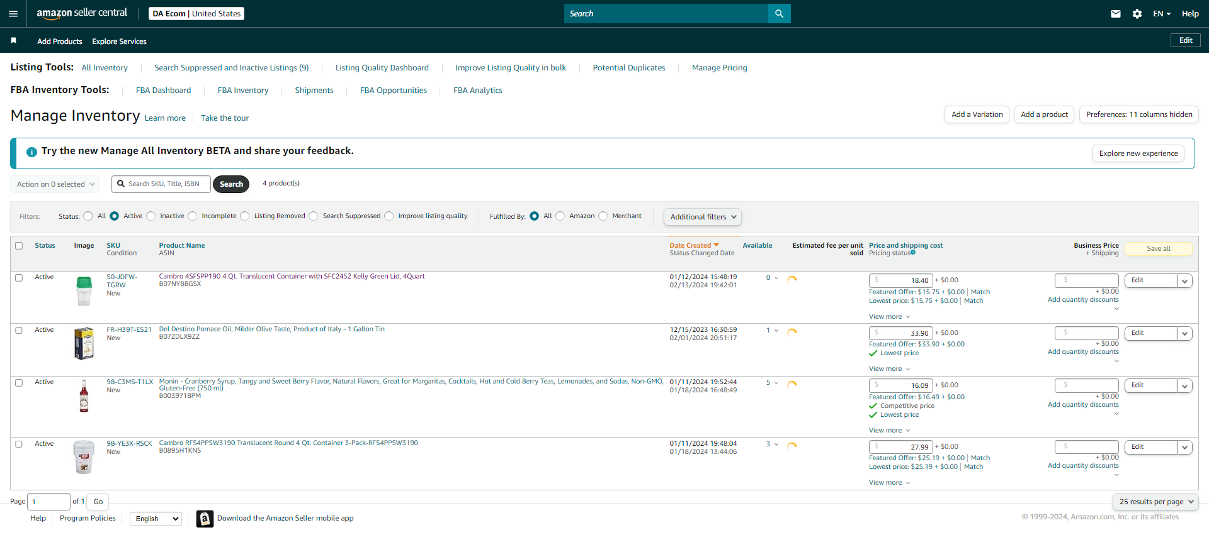1209x535 pixels.
Task: Click the top Search bar field
Action: (x=666, y=14)
